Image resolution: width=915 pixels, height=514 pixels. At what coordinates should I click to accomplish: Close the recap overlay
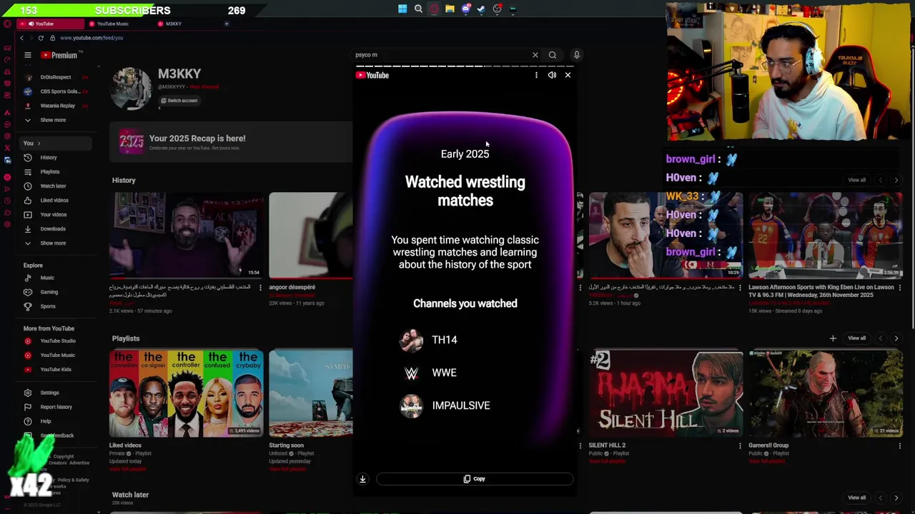coord(568,75)
